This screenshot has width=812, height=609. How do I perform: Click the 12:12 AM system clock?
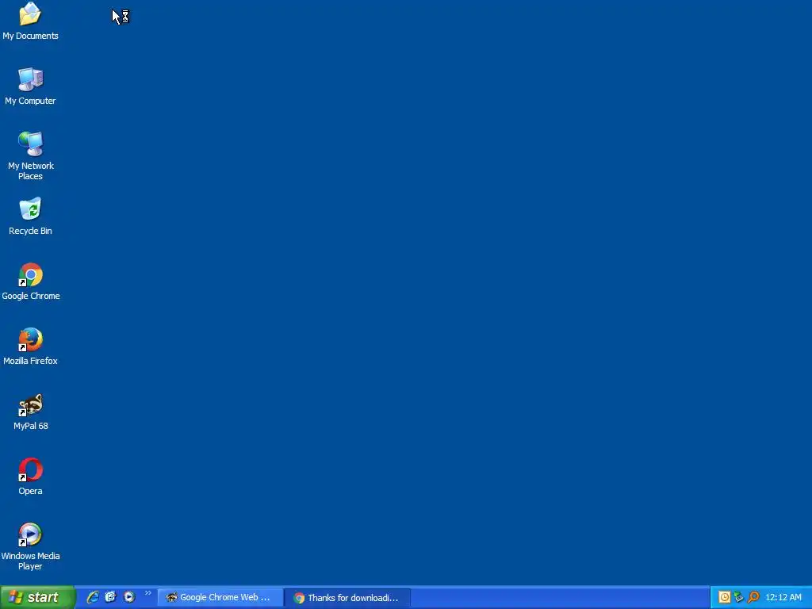783,597
